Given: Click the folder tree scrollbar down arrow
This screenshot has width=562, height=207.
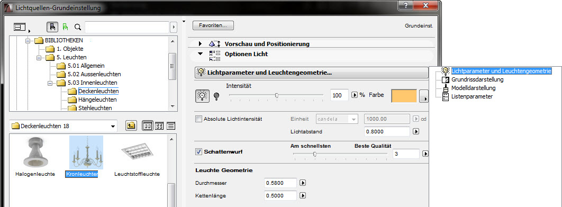Looking at the screenshot, I should tap(173, 106).
